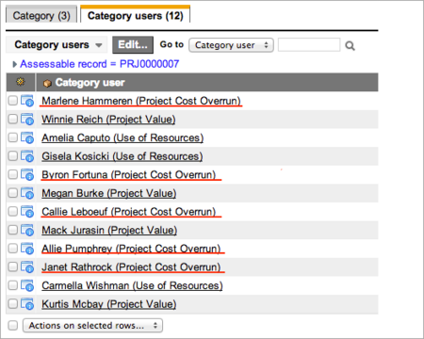Sort by the Category user column header

coord(90,83)
